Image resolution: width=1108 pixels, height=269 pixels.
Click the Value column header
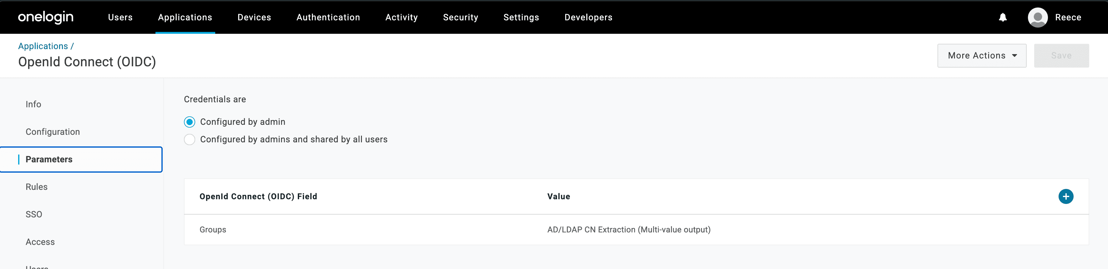click(x=558, y=196)
